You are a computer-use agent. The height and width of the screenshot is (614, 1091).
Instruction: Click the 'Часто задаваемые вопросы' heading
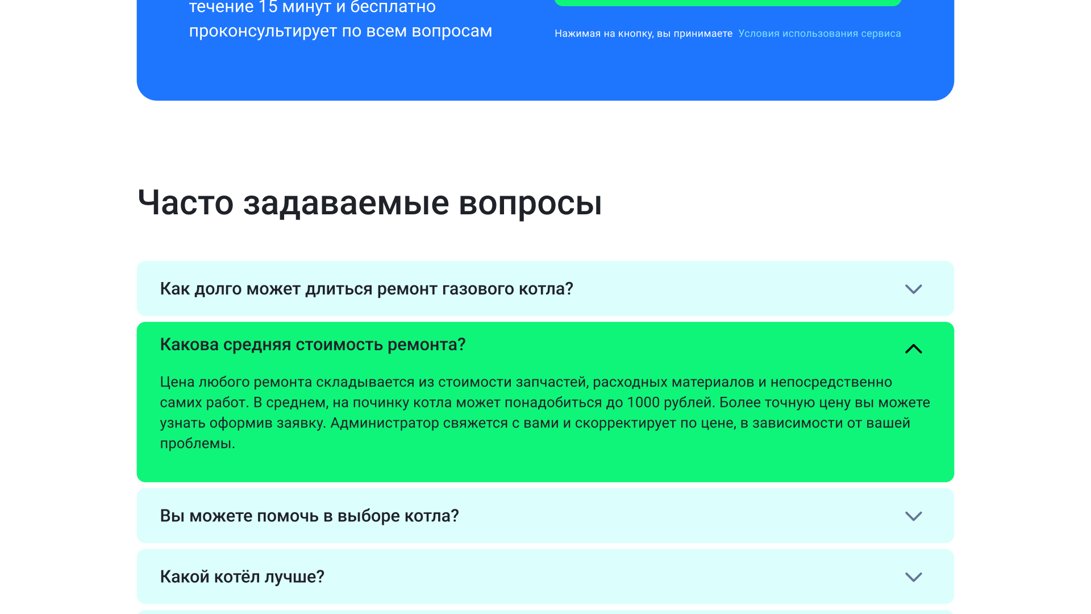369,202
